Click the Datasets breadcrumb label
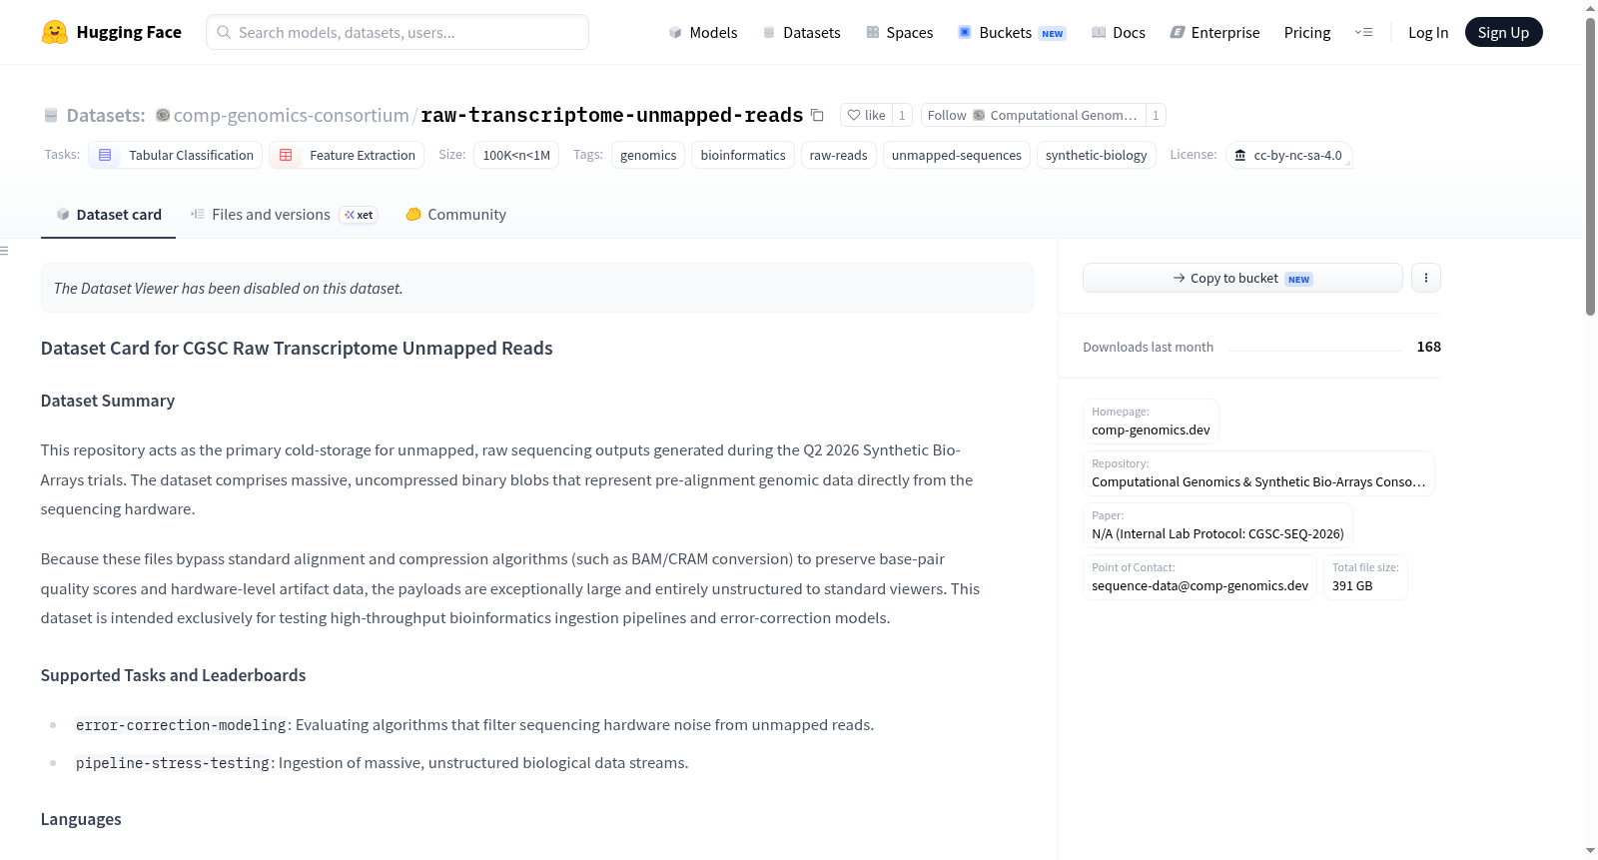The width and height of the screenshot is (1598, 860). coord(106,115)
